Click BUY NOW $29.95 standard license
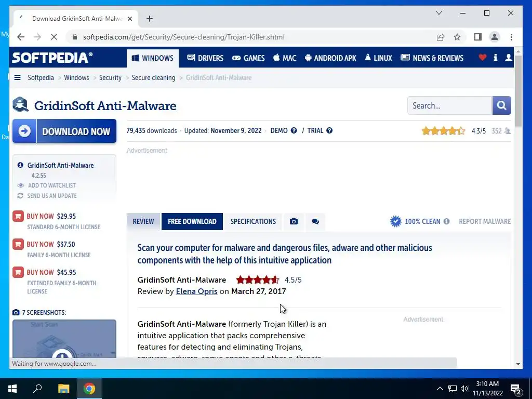532x399 pixels. [51, 216]
